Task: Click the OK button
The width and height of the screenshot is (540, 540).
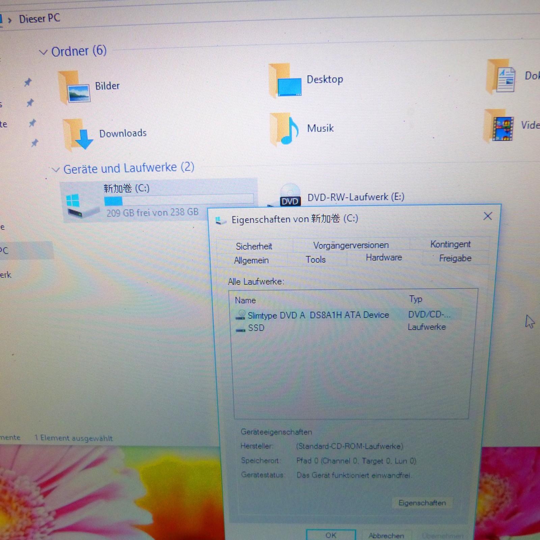Action: [331, 535]
